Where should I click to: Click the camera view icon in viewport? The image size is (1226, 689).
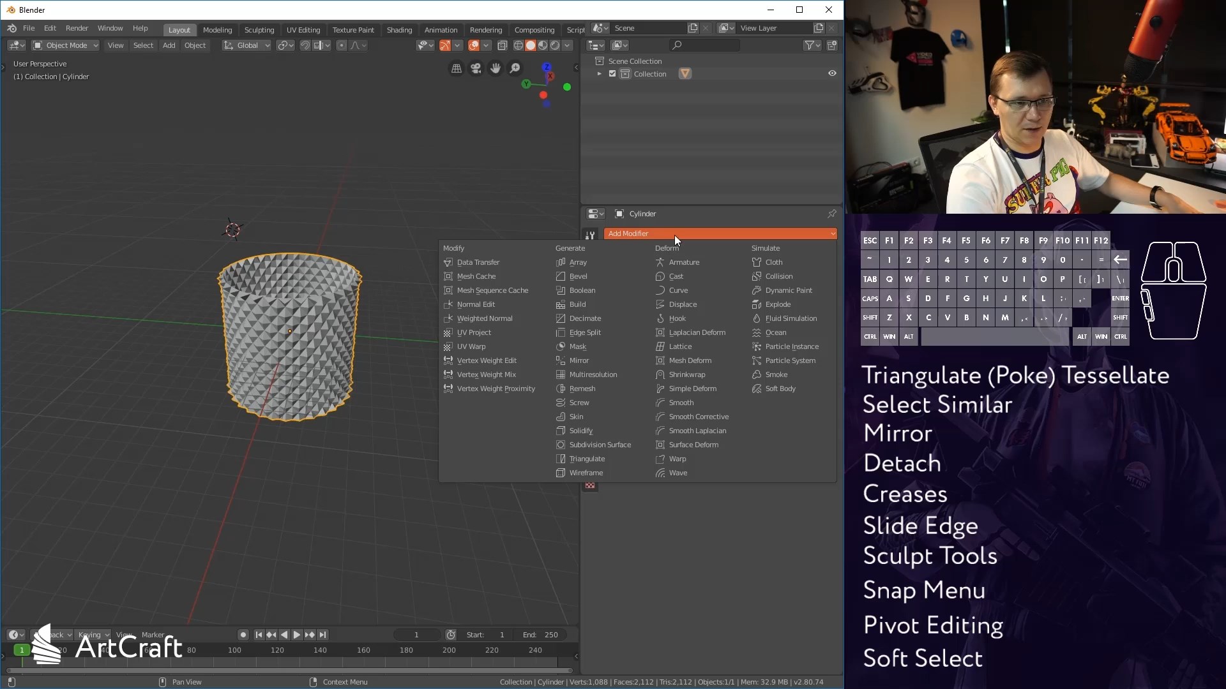tap(476, 68)
